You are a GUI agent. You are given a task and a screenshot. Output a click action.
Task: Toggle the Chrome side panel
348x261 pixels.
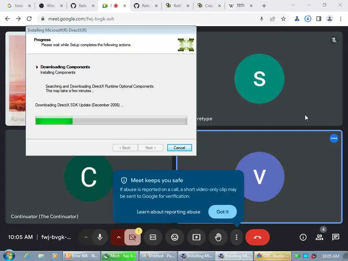point(319,19)
